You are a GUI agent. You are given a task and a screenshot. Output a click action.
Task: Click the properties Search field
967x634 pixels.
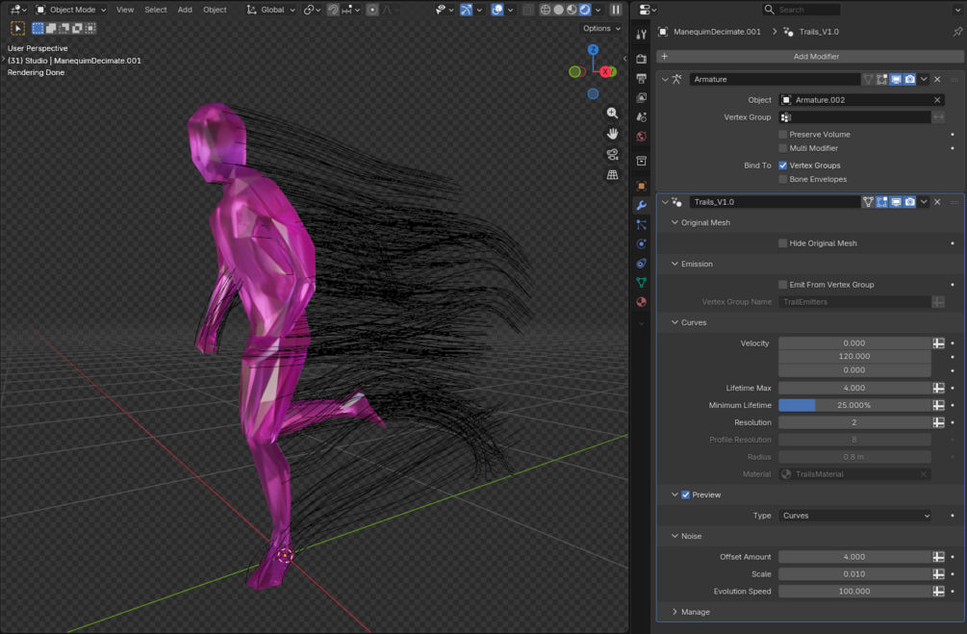click(802, 10)
